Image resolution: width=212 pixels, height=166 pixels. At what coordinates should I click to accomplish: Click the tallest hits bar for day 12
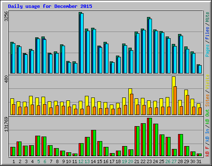[x=79, y=43]
